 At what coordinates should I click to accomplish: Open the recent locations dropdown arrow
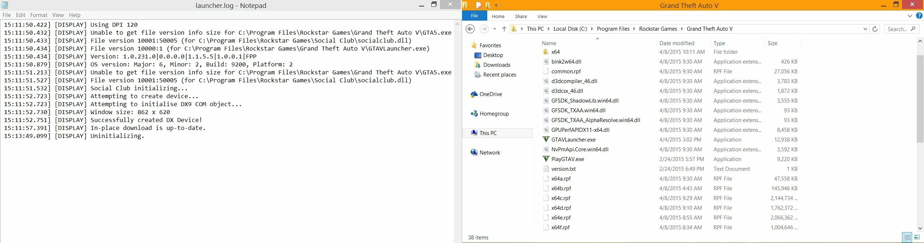coord(494,29)
